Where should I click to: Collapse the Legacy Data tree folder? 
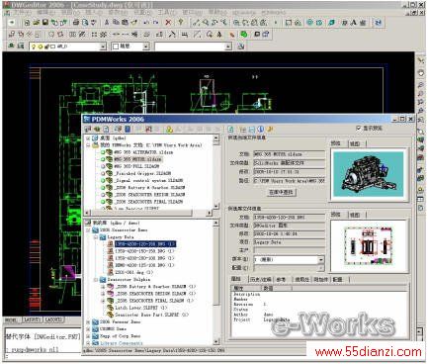[96, 237]
